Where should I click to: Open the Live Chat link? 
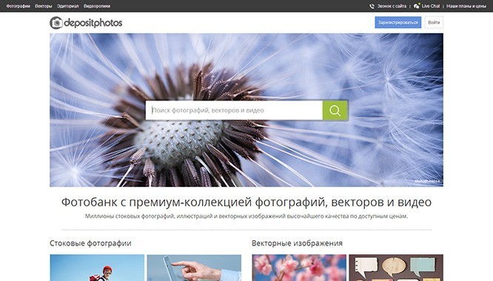tap(431, 6)
